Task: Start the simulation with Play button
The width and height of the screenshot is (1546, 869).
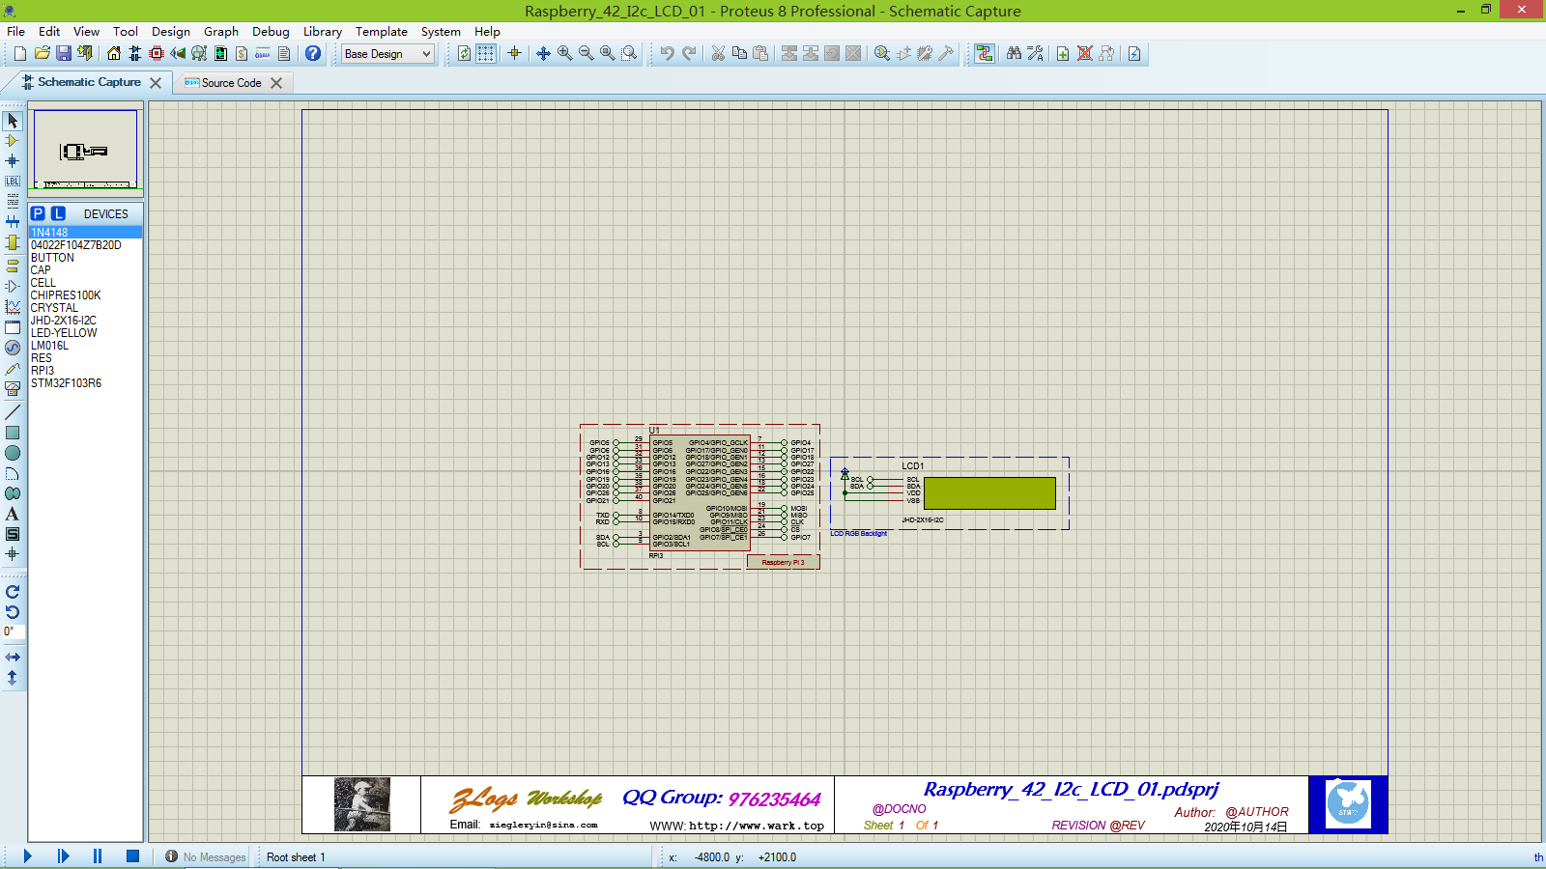Action: [26, 855]
